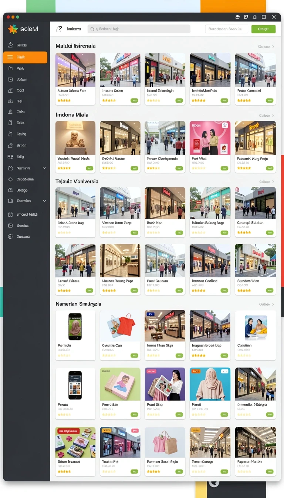
Task: Select the hamburger icon in the orange item
Action: (x=10, y=57)
